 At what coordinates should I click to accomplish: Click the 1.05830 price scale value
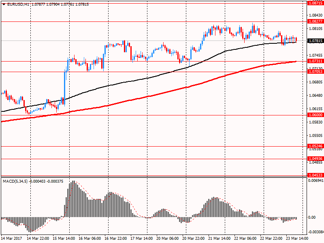tap(315, 122)
